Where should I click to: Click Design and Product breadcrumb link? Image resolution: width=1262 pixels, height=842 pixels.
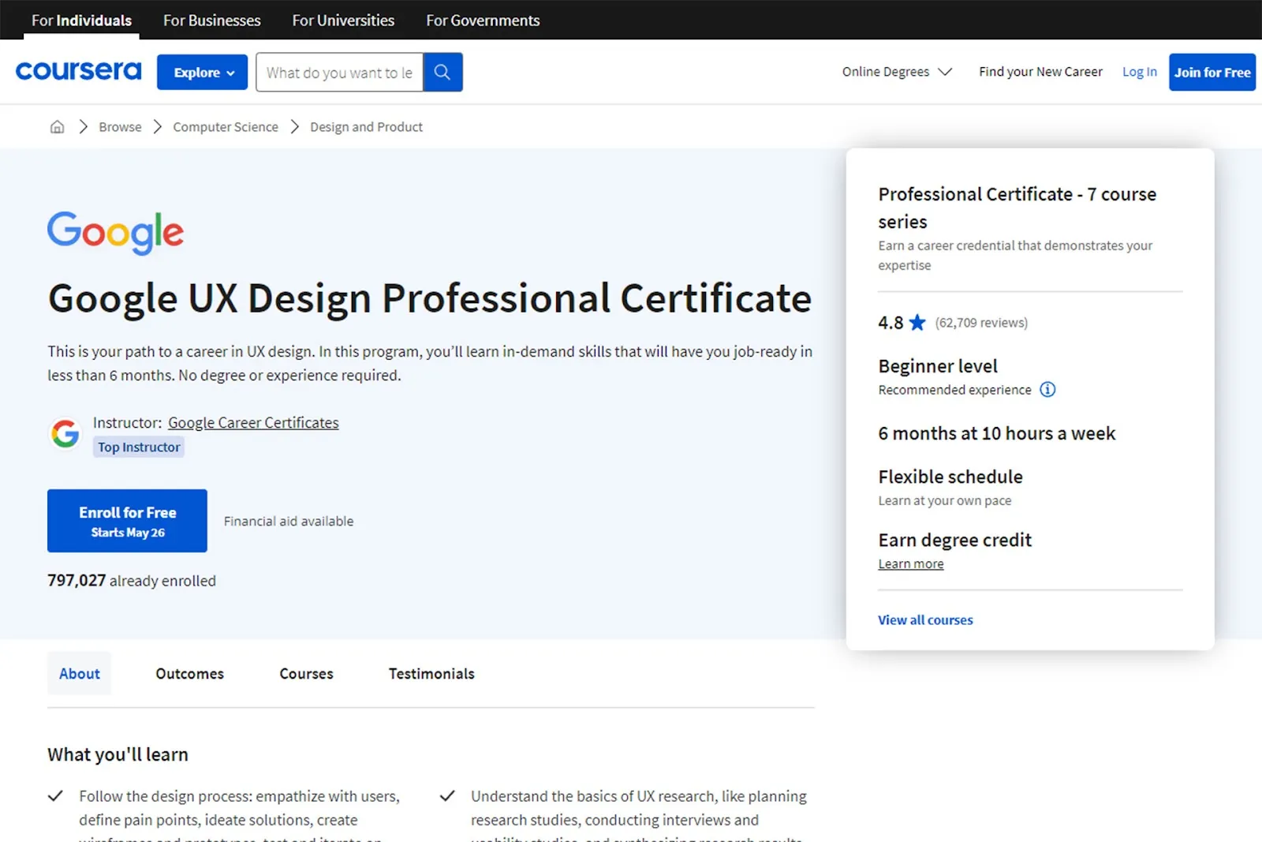(x=366, y=126)
